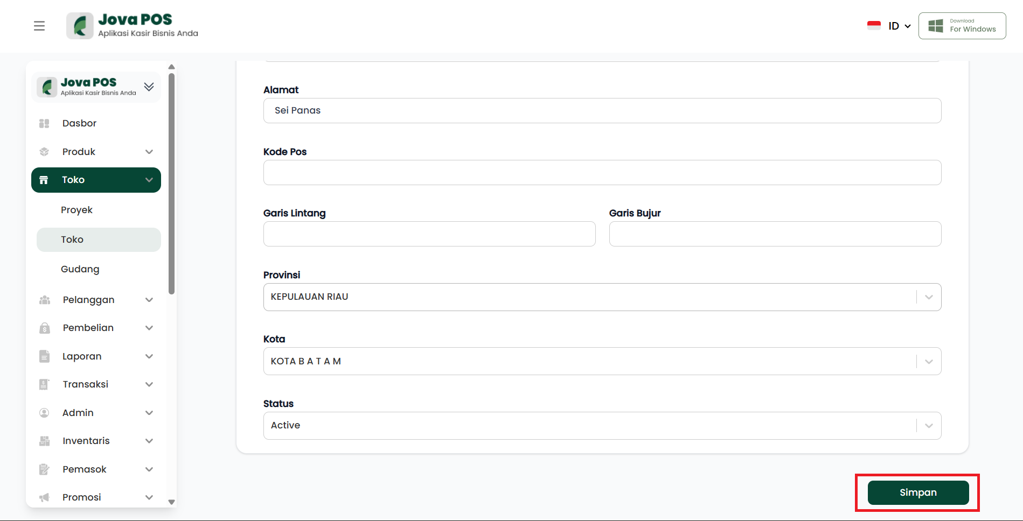Click the hamburger menu icon
Image resolution: width=1023 pixels, height=521 pixels.
pyautogui.click(x=39, y=26)
